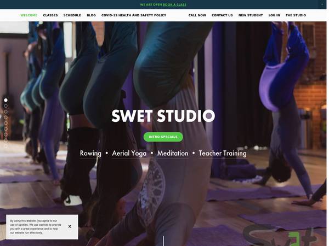The height and width of the screenshot is (246, 329).
Task: Open COVID-19 Health and Safety Policy
Action: tap(134, 15)
